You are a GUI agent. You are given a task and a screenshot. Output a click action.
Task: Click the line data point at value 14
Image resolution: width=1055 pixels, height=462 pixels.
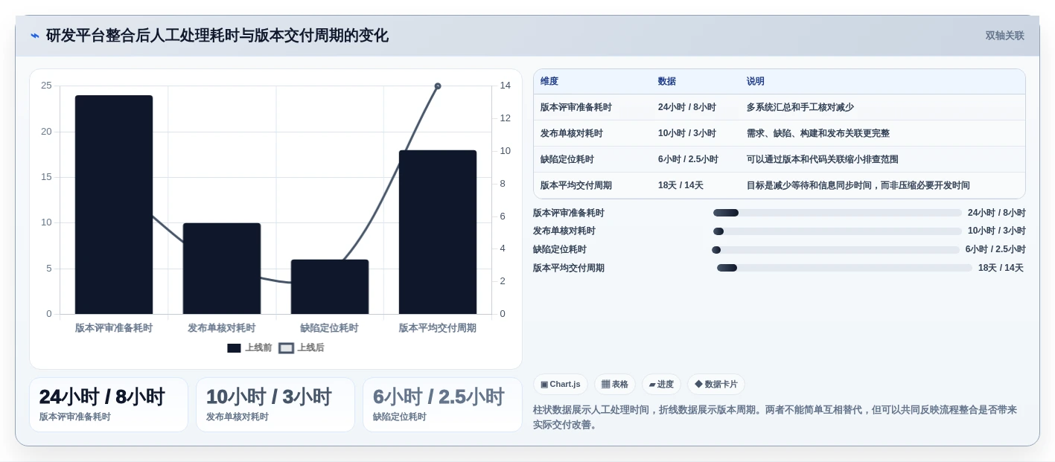[x=438, y=86]
